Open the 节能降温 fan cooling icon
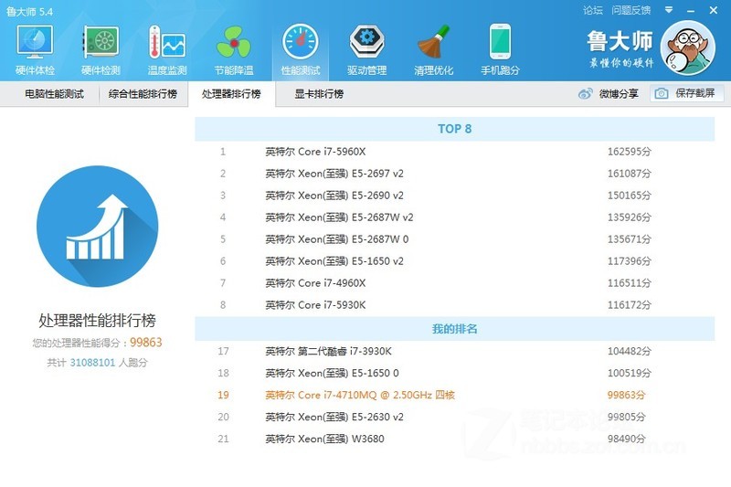The image size is (731, 487). pos(234,42)
